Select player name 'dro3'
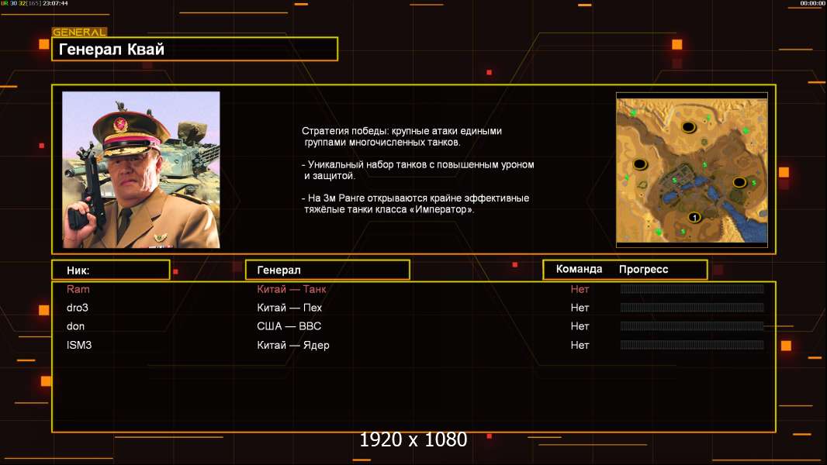This screenshot has width=827, height=465. click(78, 308)
